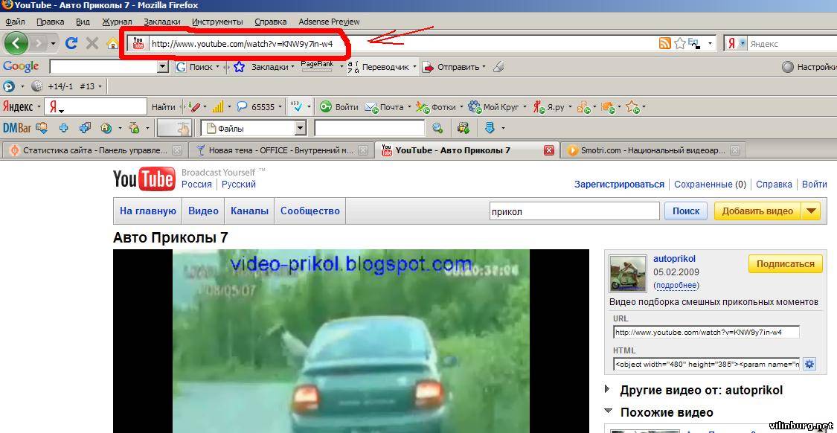Screen dimensions: 837x433
Task: Reload the page with the blue refresh icon
Action: (71, 43)
